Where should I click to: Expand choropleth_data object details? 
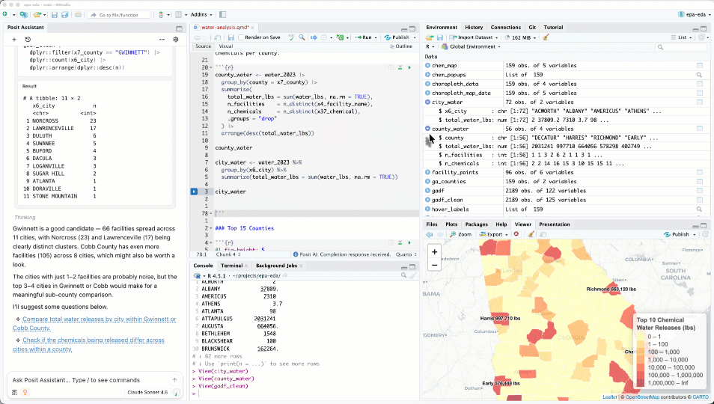coord(427,84)
